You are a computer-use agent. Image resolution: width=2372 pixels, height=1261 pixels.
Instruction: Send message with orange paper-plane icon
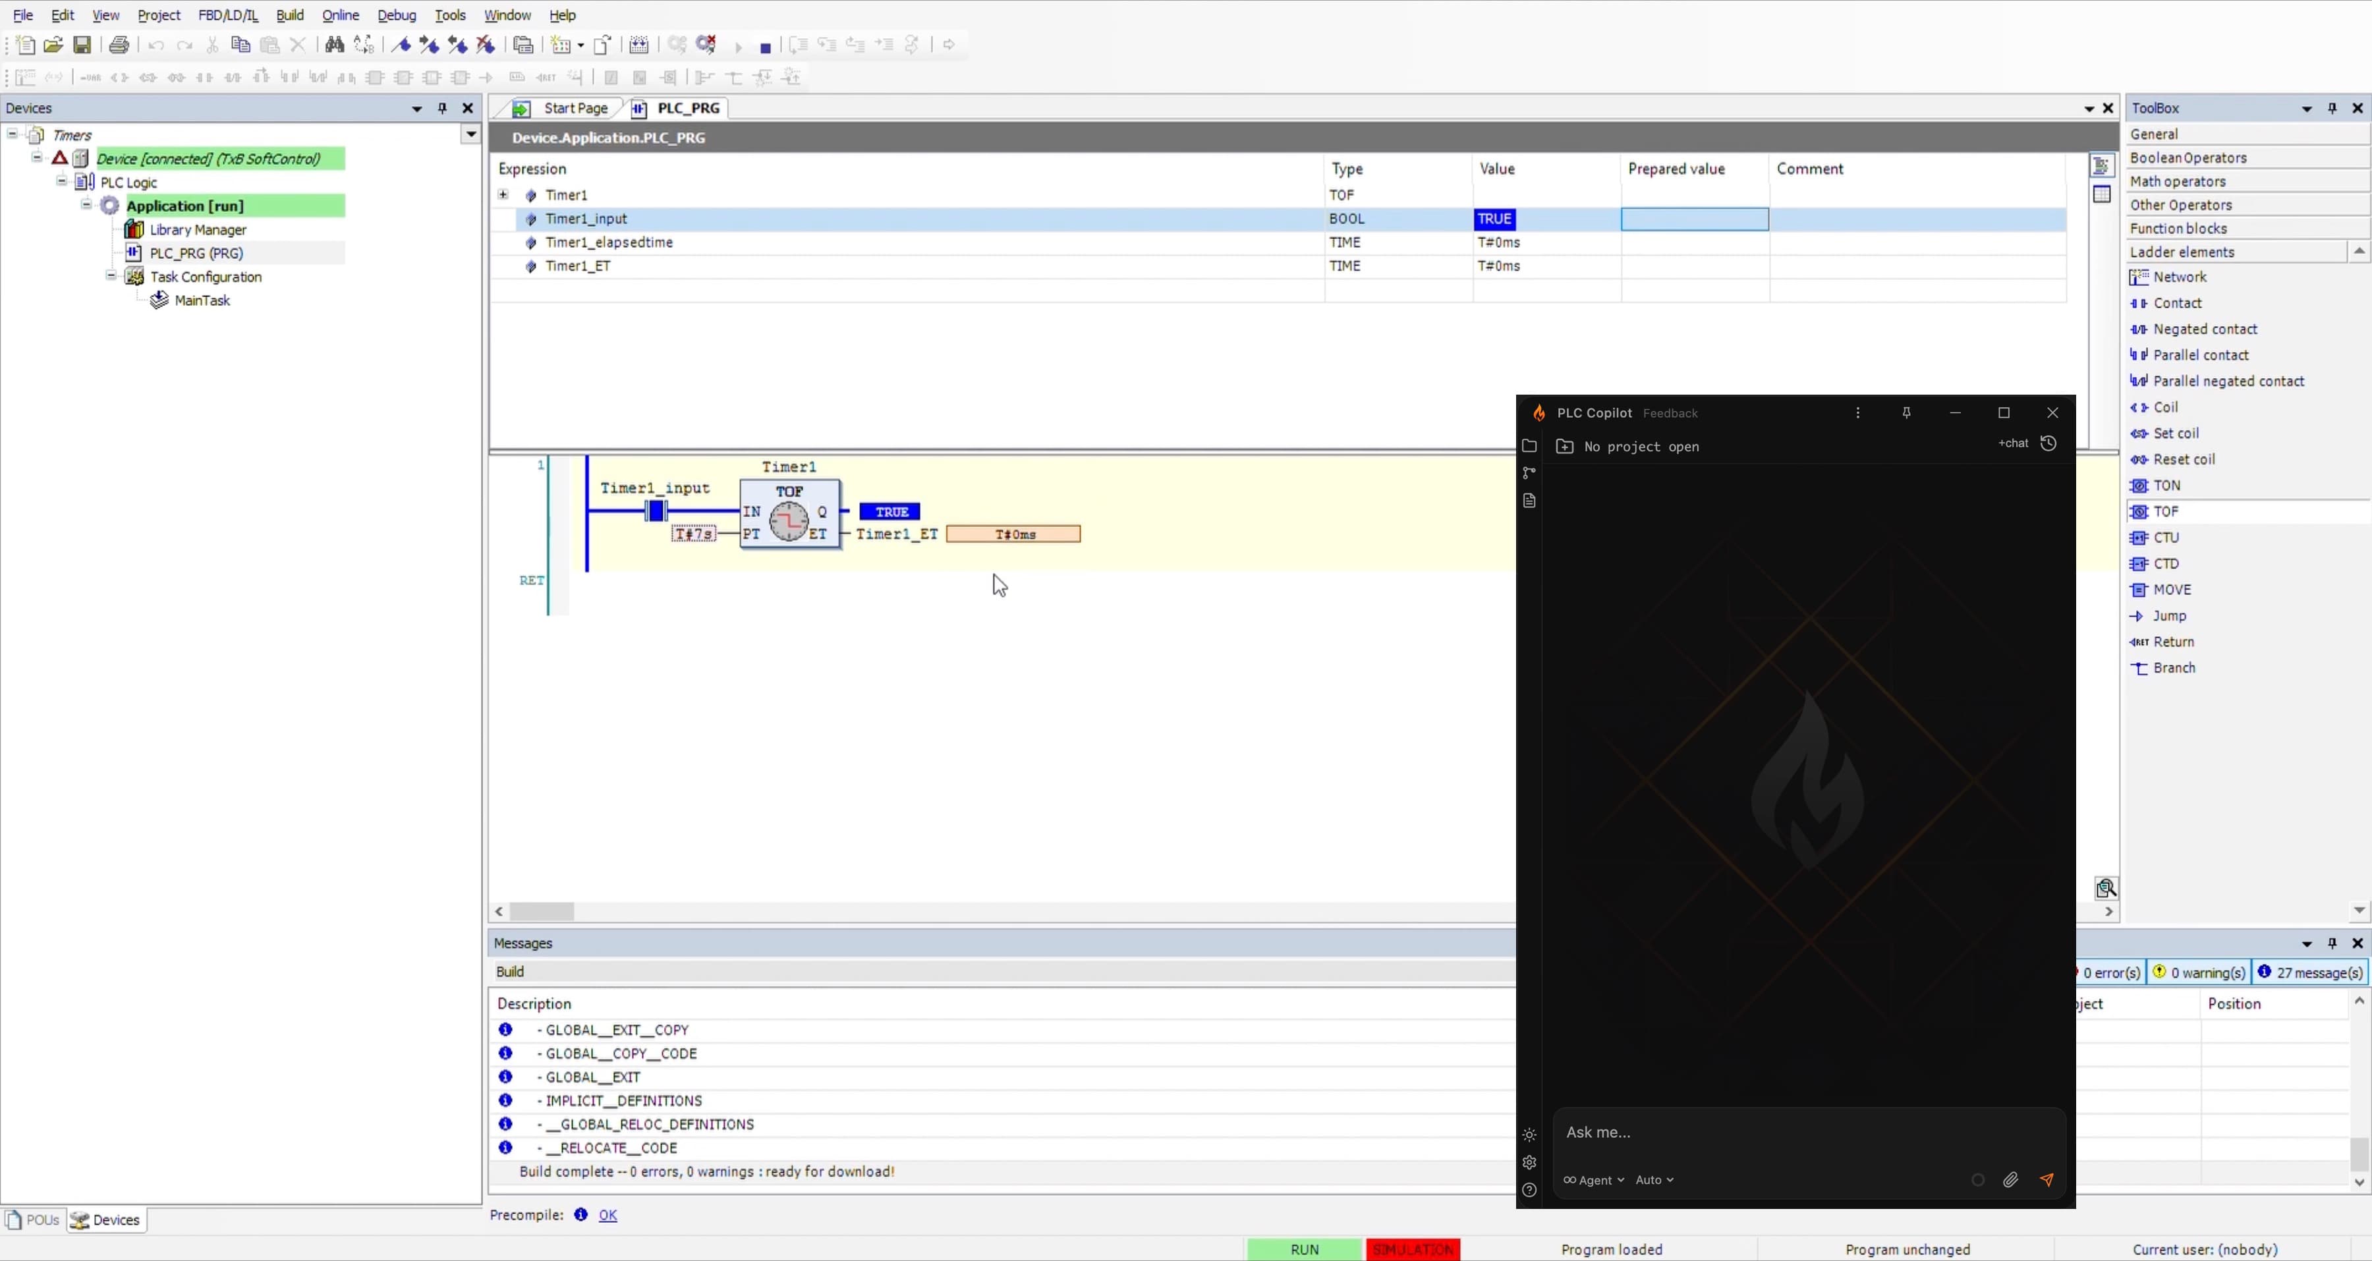tap(2047, 1180)
